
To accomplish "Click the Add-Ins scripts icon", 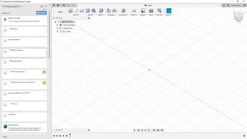I will [159, 10].
